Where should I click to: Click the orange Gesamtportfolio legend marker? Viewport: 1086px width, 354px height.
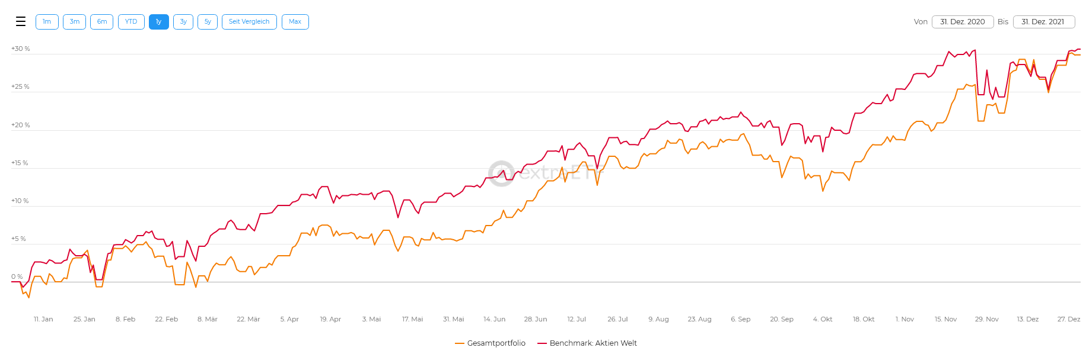coord(460,343)
